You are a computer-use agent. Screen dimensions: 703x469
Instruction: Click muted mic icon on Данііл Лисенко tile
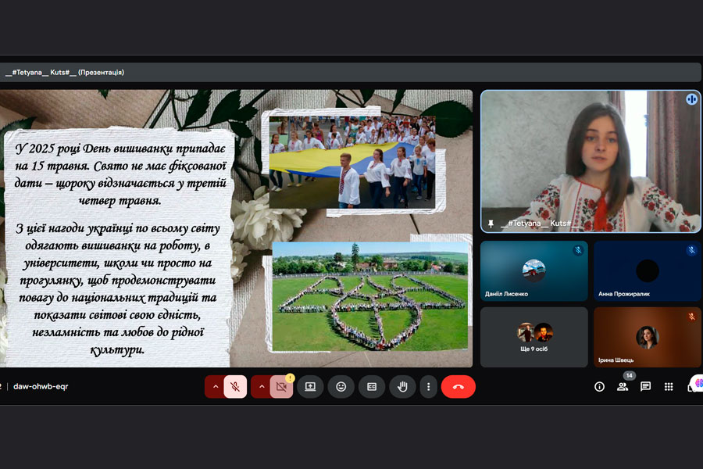[x=578, y=250]
